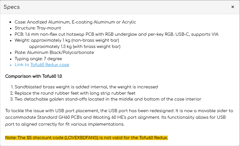
Task: Click the LOVEKBDFANS discount code text
Action: click(81, 138)
